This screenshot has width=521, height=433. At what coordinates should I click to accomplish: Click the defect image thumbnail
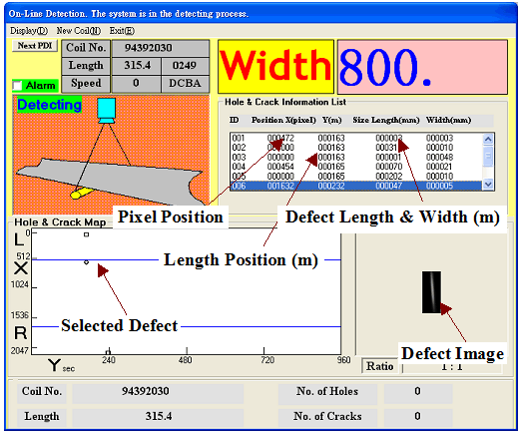tap(431, 292)
